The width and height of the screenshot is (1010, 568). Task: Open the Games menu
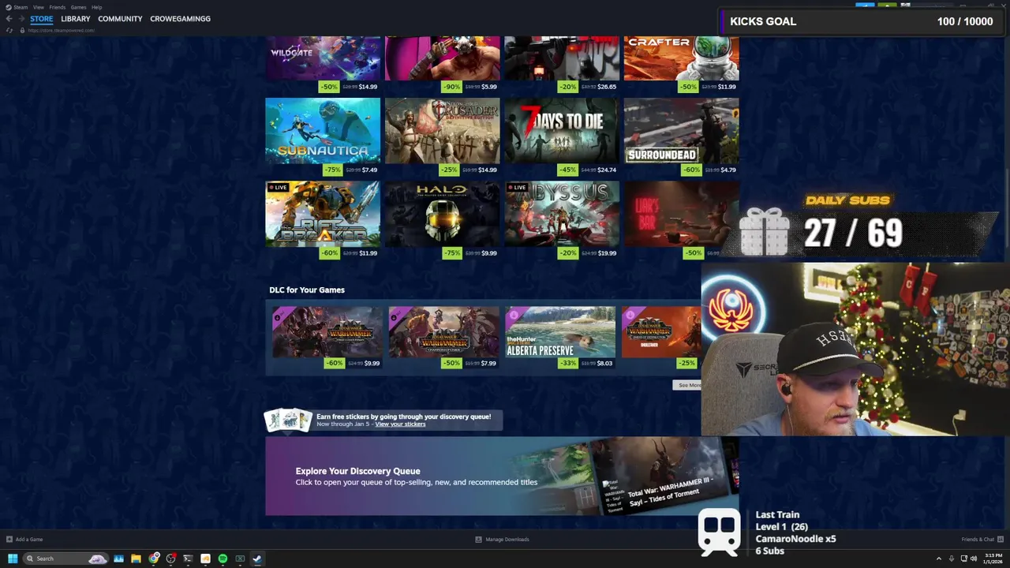pyautogui.click(x=78, y=7)
